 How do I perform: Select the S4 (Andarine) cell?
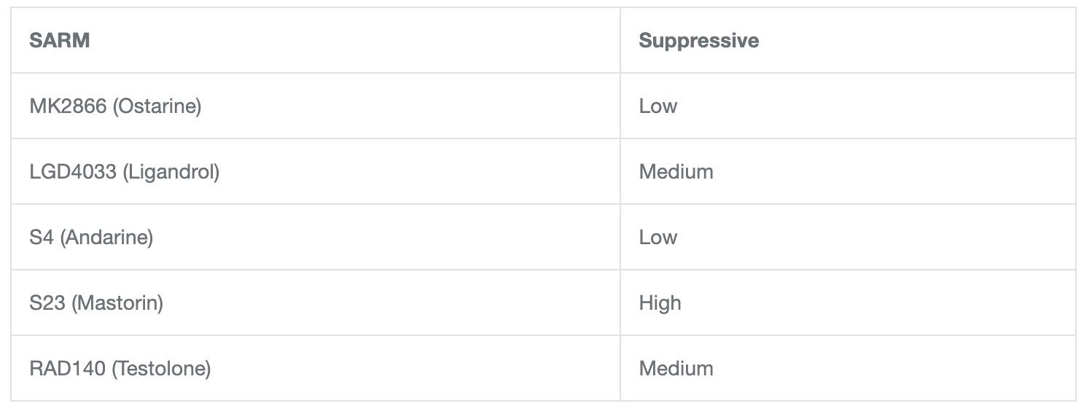click(316, 237)
